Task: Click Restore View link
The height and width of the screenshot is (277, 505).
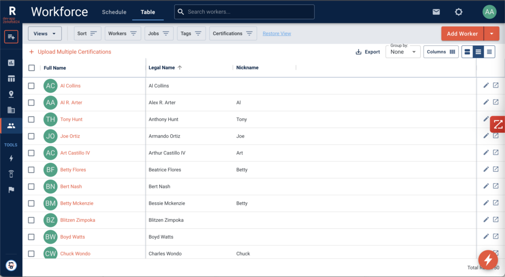Action: 277,33
